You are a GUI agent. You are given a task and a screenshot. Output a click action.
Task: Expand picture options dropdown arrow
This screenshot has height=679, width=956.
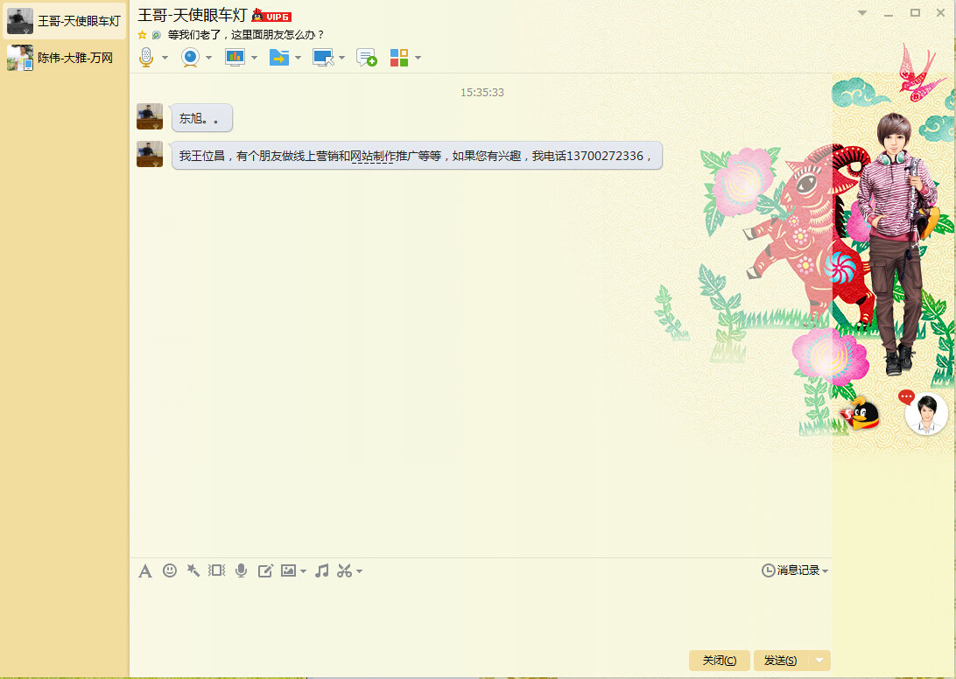coord(304,571)
